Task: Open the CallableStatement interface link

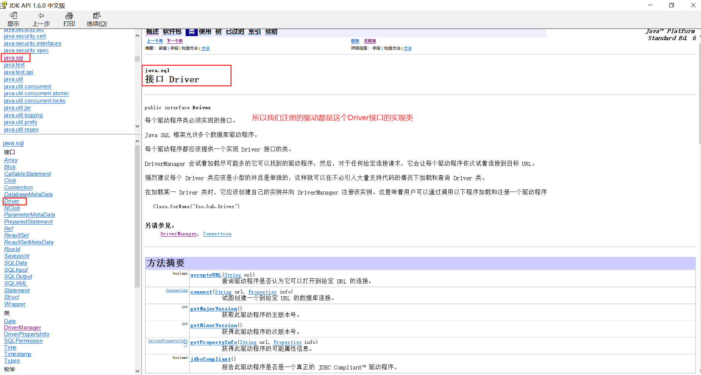Action: tap(28, 174)
